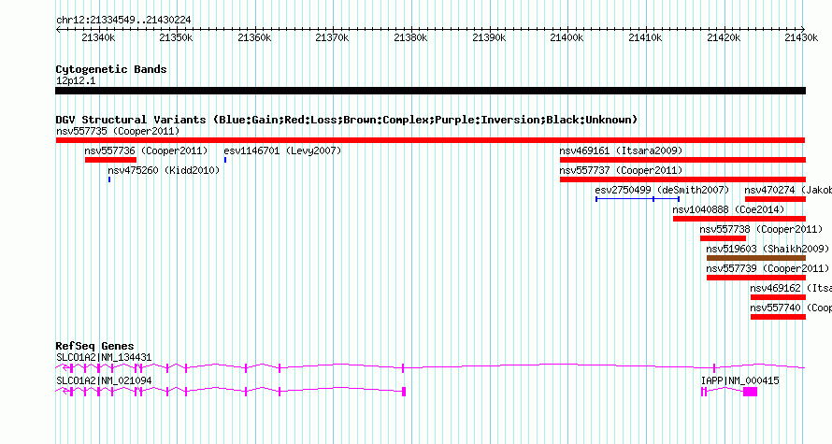Click the SLCO1A2|NM_134431 gene label
The image size is (832, 444).
click(104, 357)
